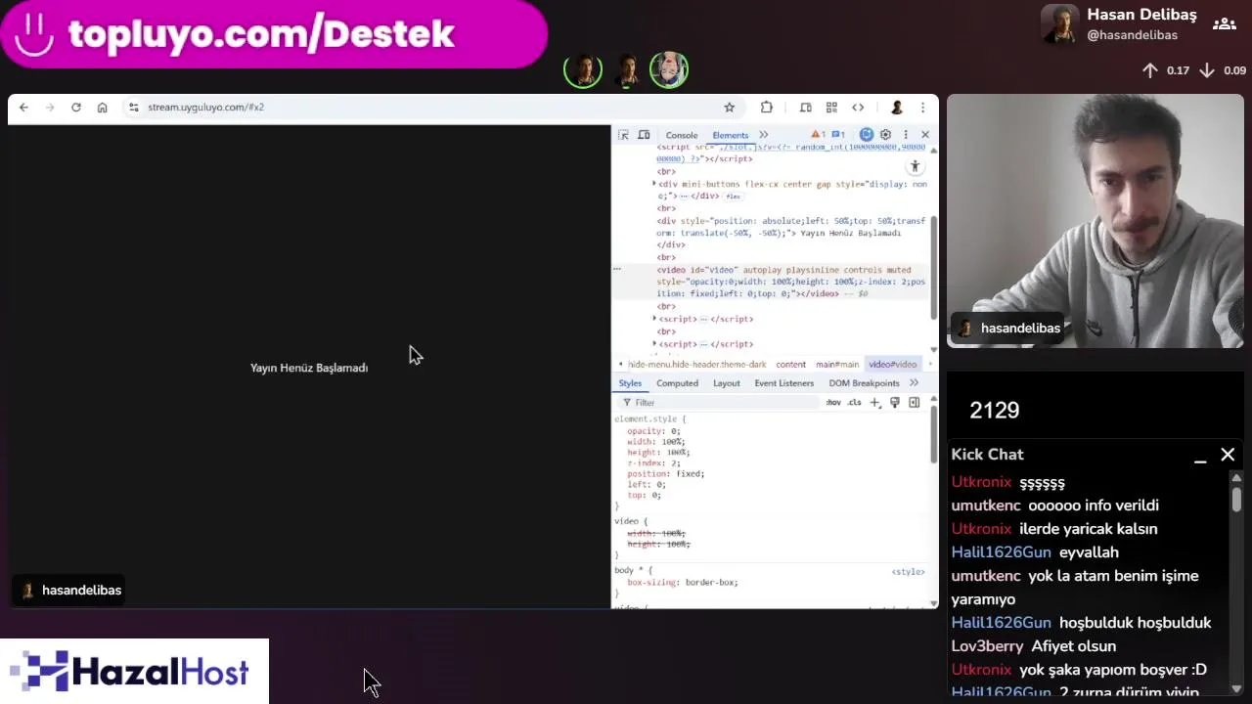Open the Layout tab
The image size is (1252, 704).
click(x=727, y=383)
